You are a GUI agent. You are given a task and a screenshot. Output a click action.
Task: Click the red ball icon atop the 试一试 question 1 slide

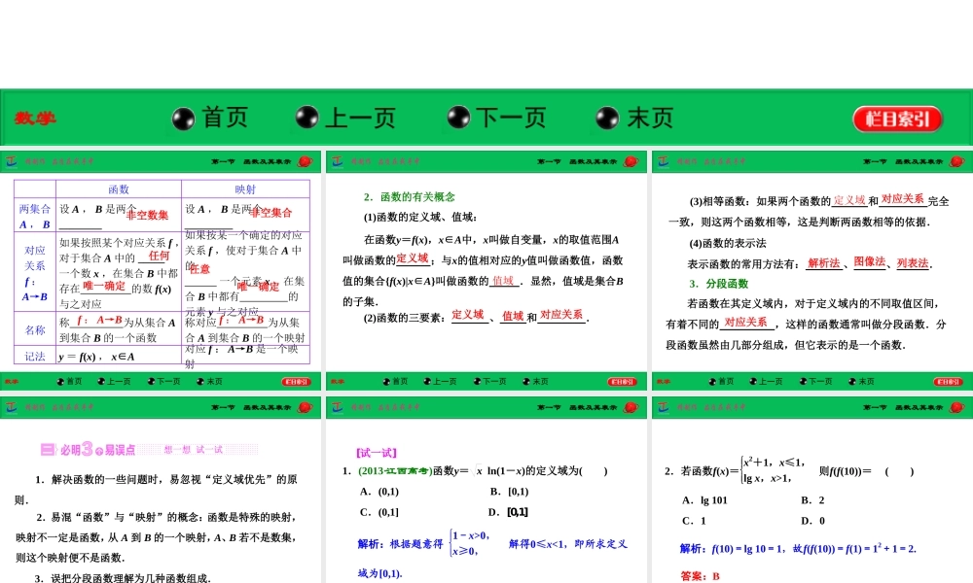pos(631,407)
